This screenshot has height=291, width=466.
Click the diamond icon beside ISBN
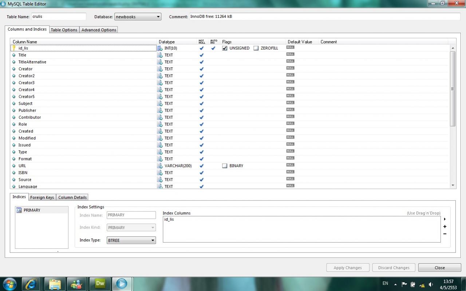click(x=14, y=172)
